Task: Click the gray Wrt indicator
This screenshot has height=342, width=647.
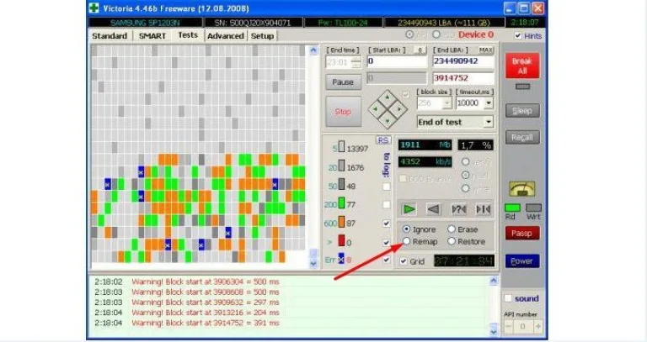Action: coord(533,208)
